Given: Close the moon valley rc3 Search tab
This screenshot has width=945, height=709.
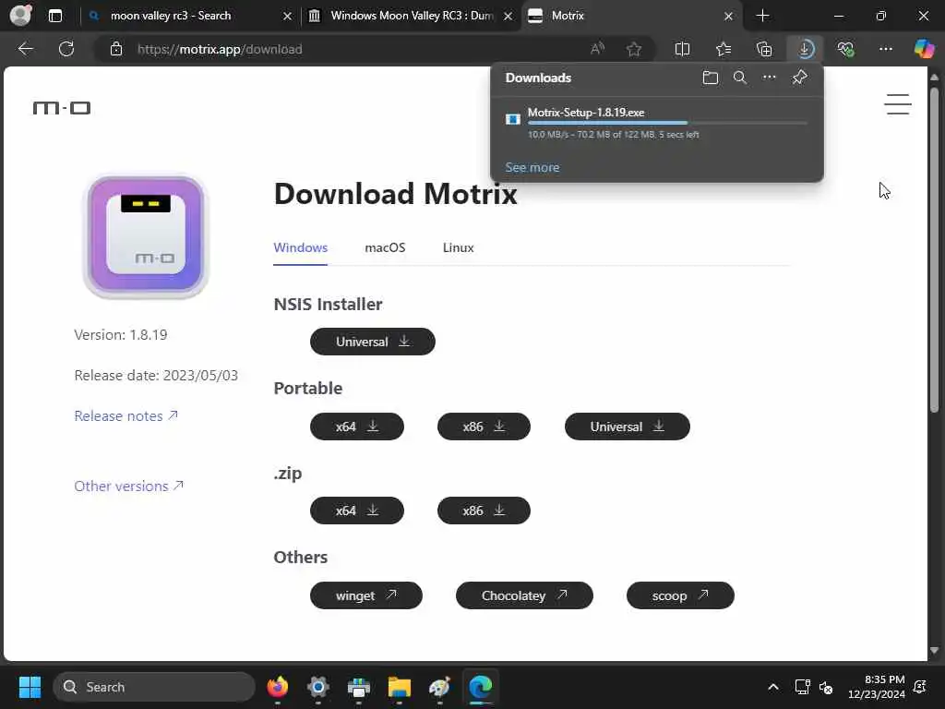Looking at the screenshot, I should 288,16.
